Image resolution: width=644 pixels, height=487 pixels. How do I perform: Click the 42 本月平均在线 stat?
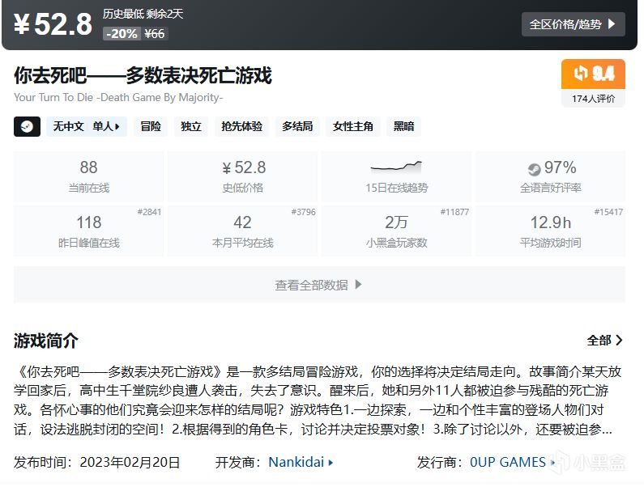pos(243,231)
